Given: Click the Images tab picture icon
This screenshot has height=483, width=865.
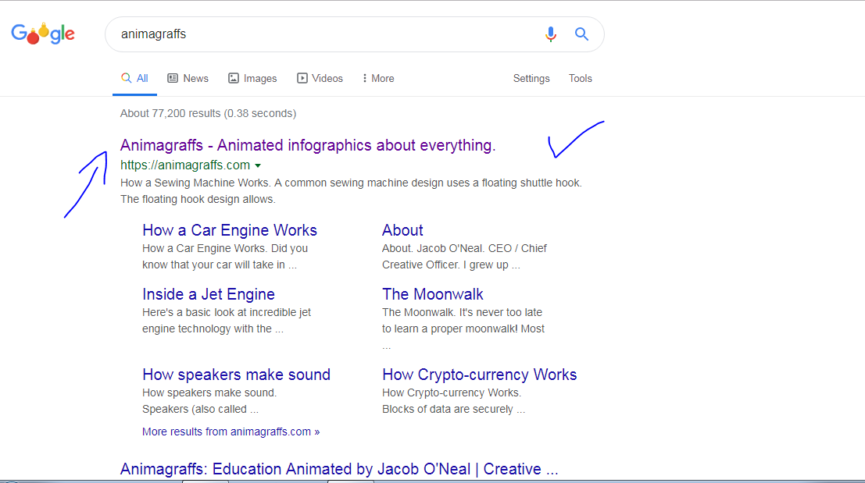Looking at the screenshot, I should pos(234,78).
